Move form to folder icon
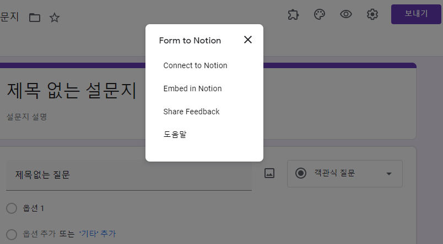The width and height of the screenshot is (443, 244). pyautogui.click(x=35, y=18)
